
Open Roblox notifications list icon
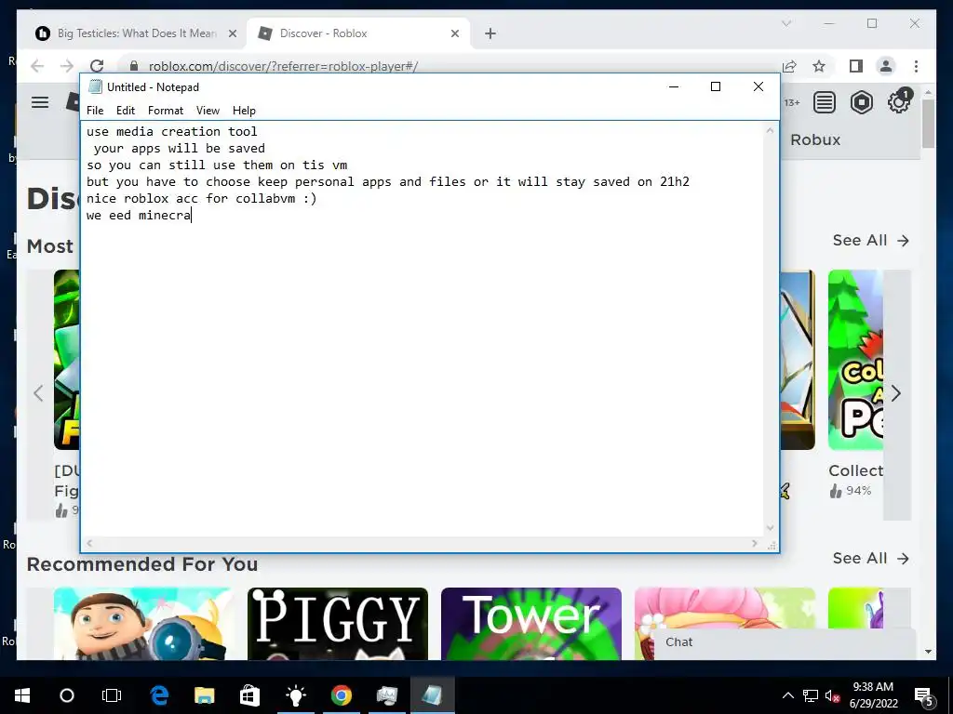[825, 102]
